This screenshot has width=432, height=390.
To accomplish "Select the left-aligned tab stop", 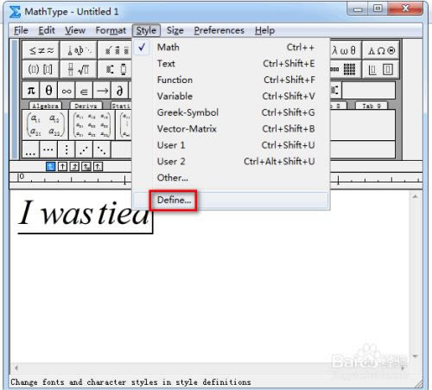I will tap(51, 166).
